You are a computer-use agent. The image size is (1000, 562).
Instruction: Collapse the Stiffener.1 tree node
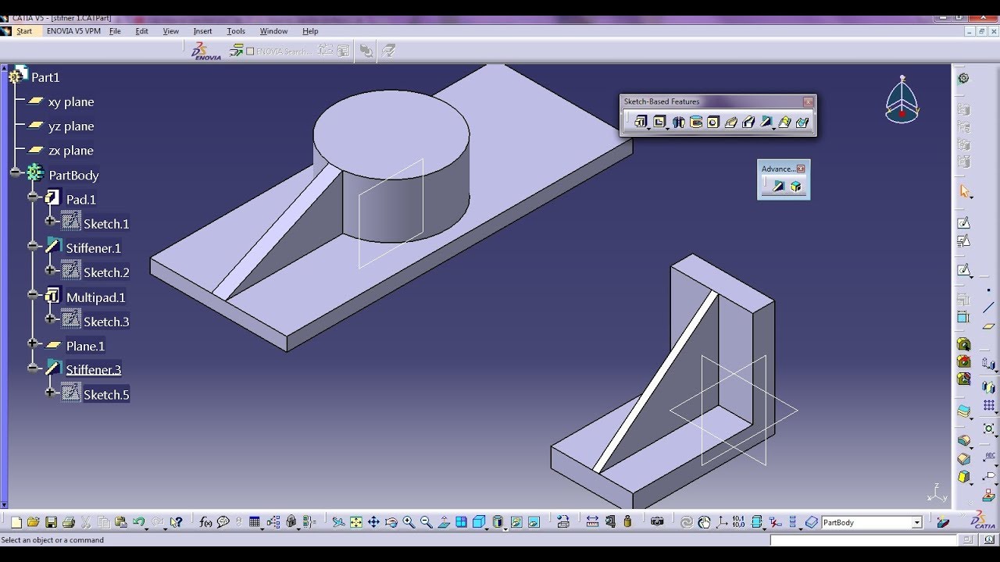(x=33, y=246)
